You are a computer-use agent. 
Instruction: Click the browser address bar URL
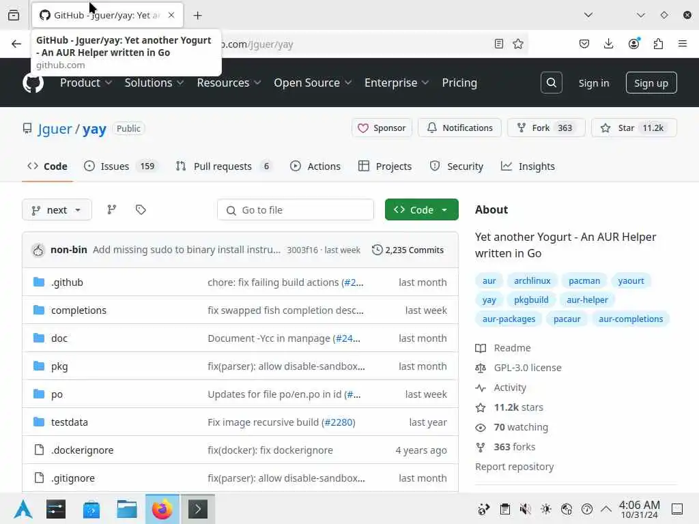coord(257,44)
